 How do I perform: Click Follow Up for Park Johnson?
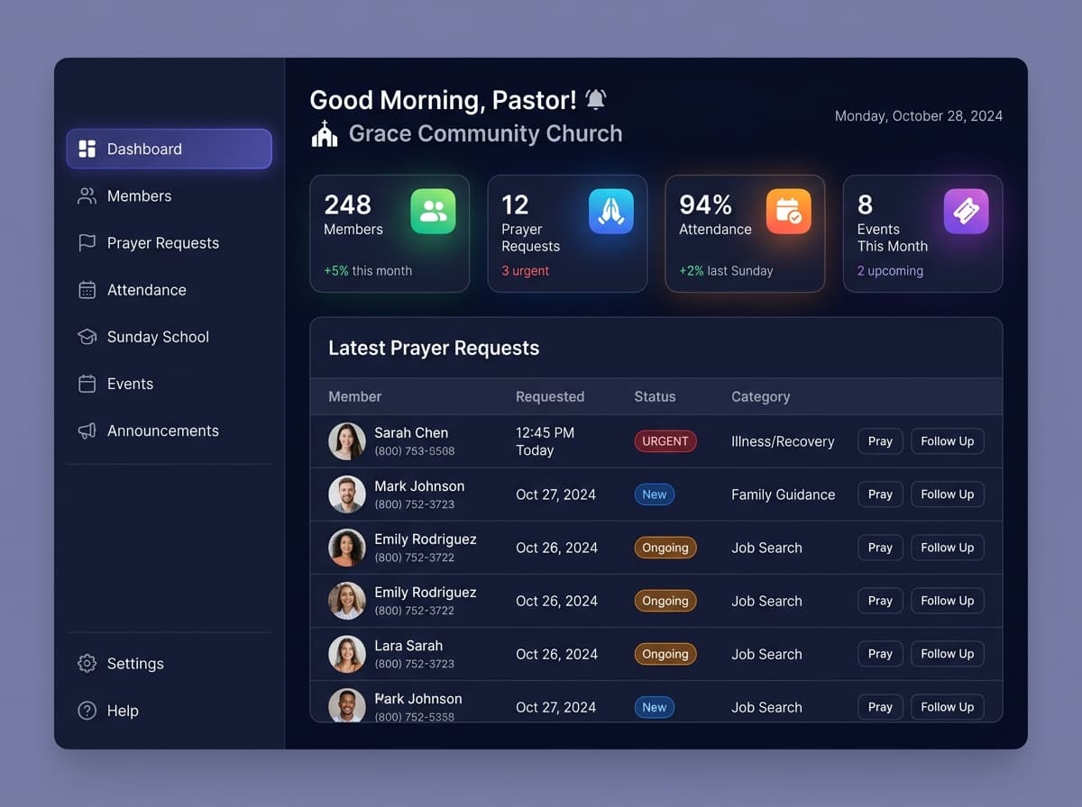(x=947, y=707)
